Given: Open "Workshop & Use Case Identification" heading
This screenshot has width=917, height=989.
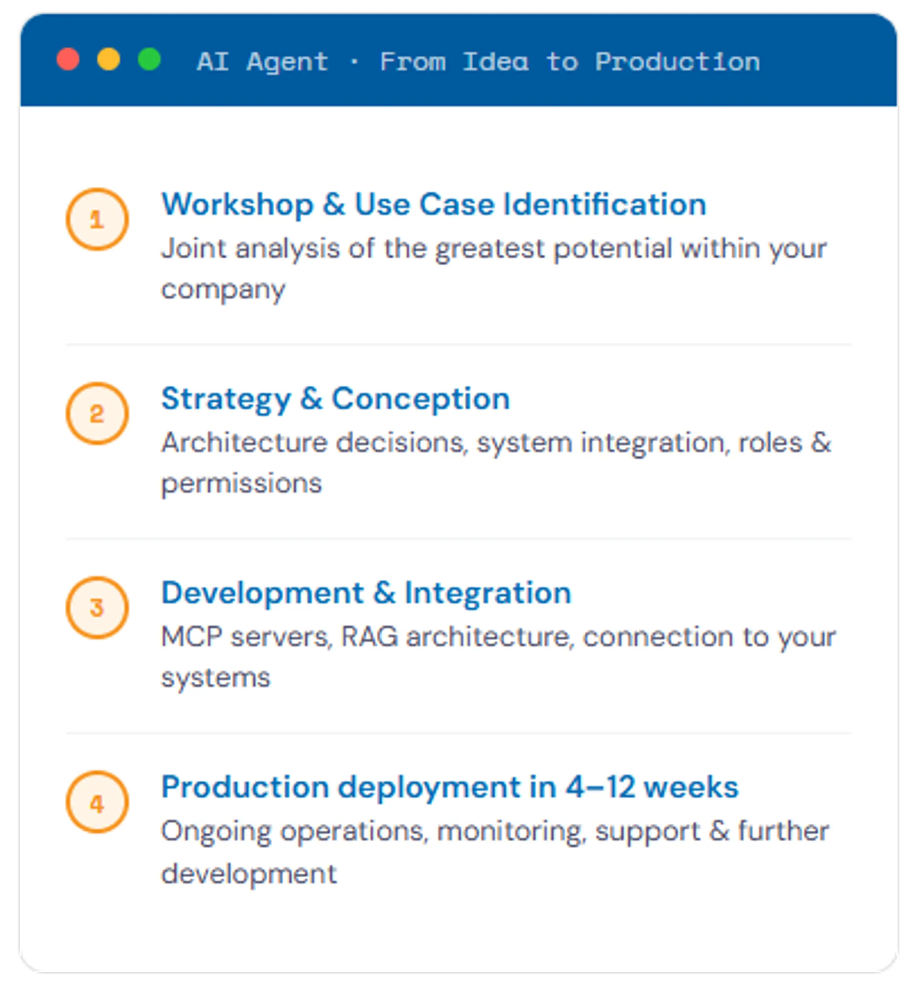Looking at the screenshot, I should (x=434, y=204).
